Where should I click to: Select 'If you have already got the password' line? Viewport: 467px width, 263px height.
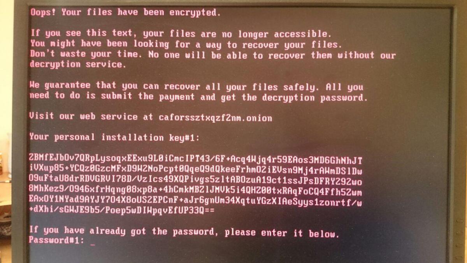click(184, 231)
